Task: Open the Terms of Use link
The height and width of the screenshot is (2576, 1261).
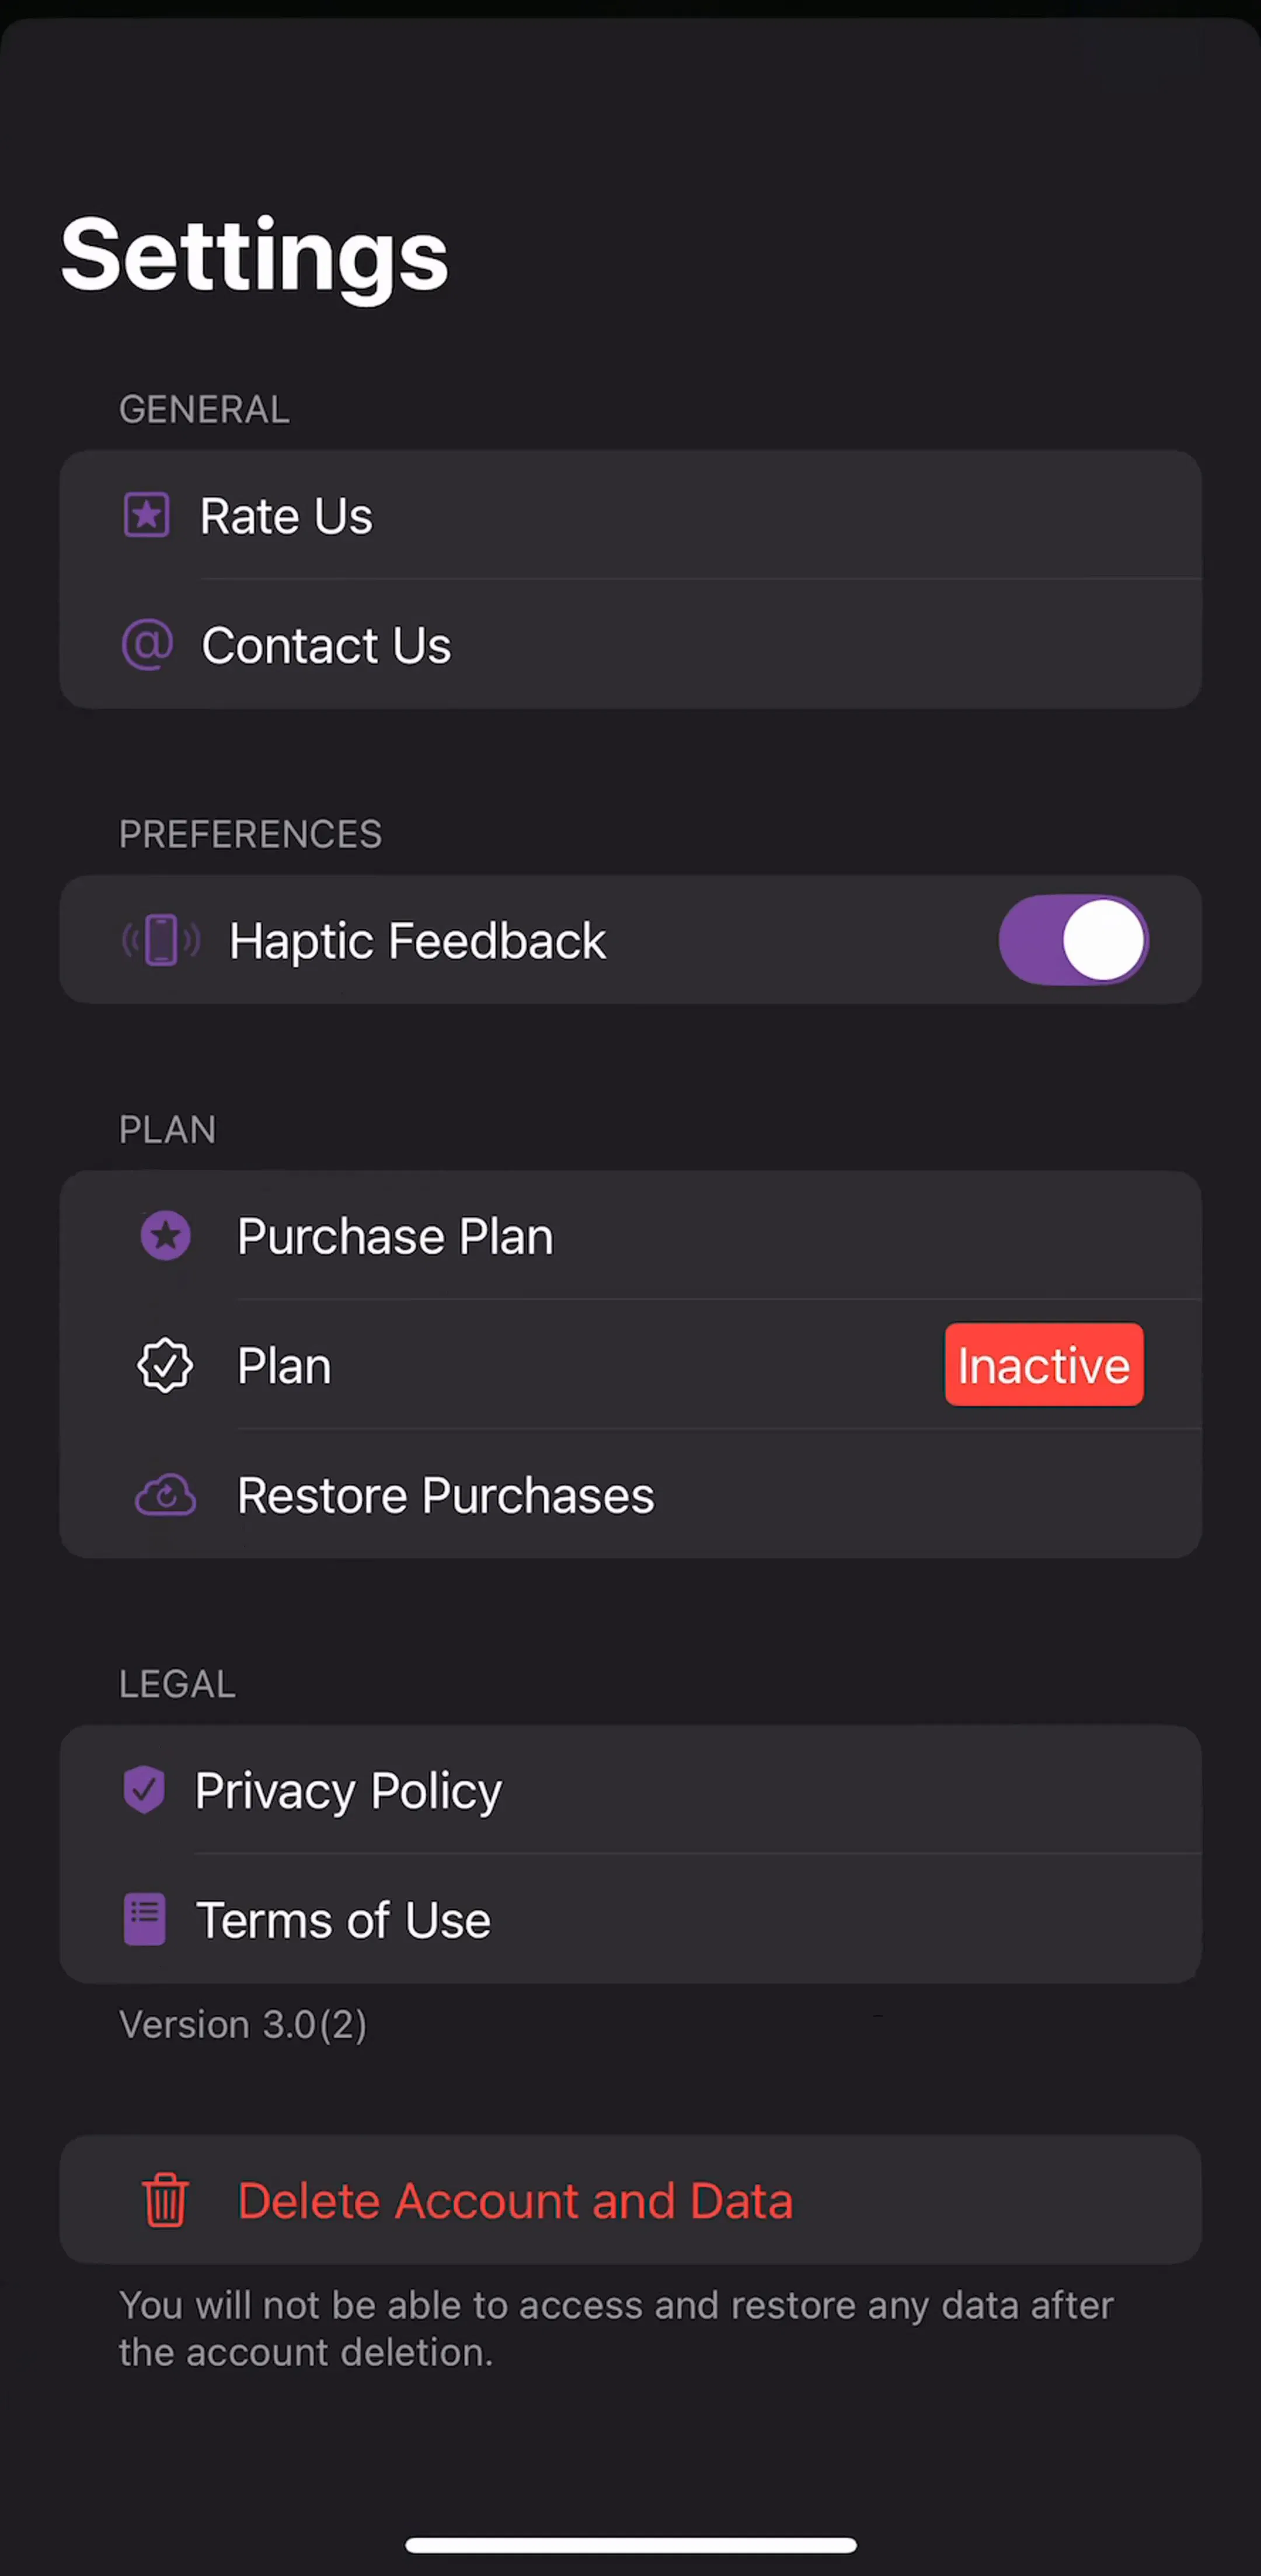Action: pyautogui.click(x=630, y=1920)
